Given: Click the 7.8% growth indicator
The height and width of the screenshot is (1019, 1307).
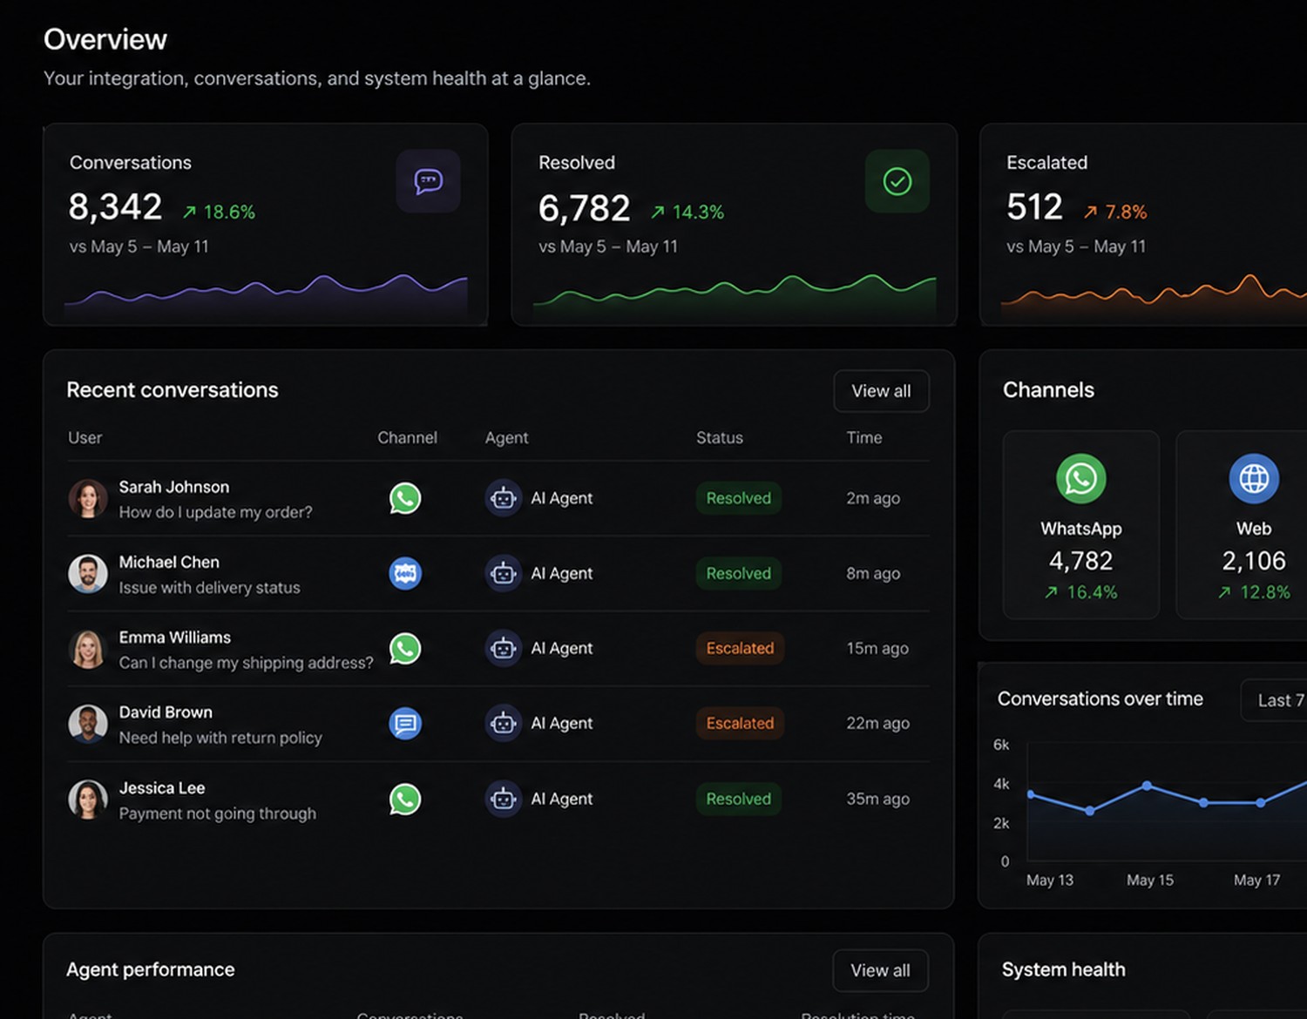Looking at the screenshot, I should [x=1115, y=212].
